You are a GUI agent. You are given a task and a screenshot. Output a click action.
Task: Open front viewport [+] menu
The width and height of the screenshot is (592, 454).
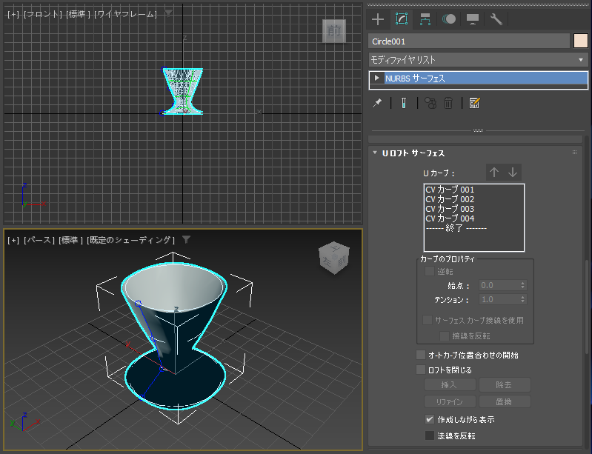(13, 14)
